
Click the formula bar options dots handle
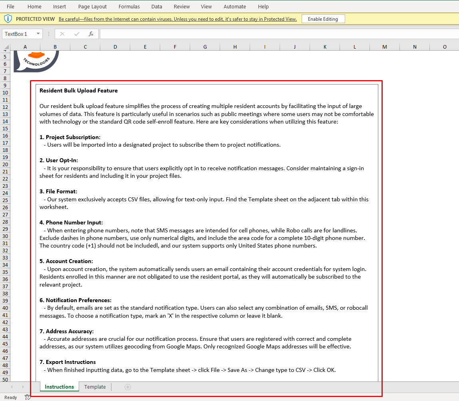[49, 34]
